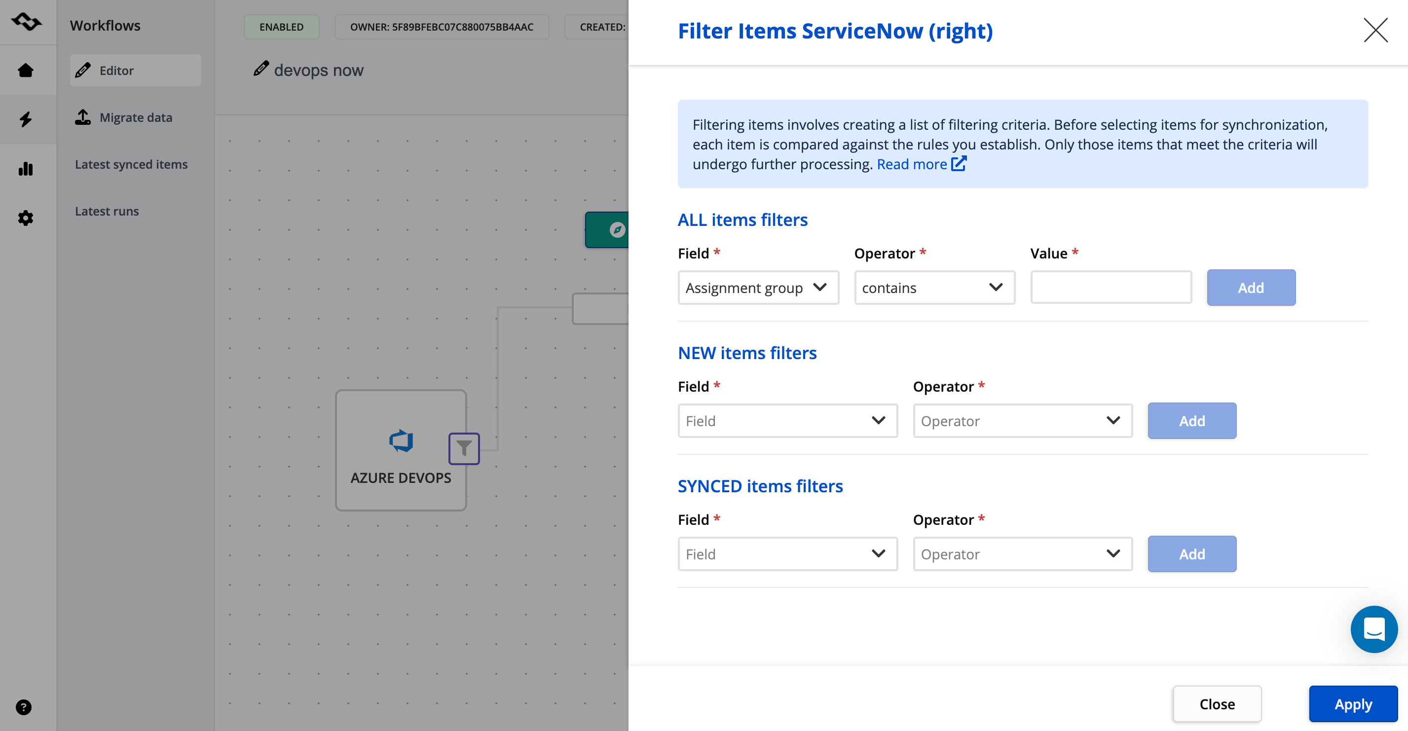Viewport: 1408px width, 731px height.
Task: Click the Workflows heading
Action: (105, 25)
